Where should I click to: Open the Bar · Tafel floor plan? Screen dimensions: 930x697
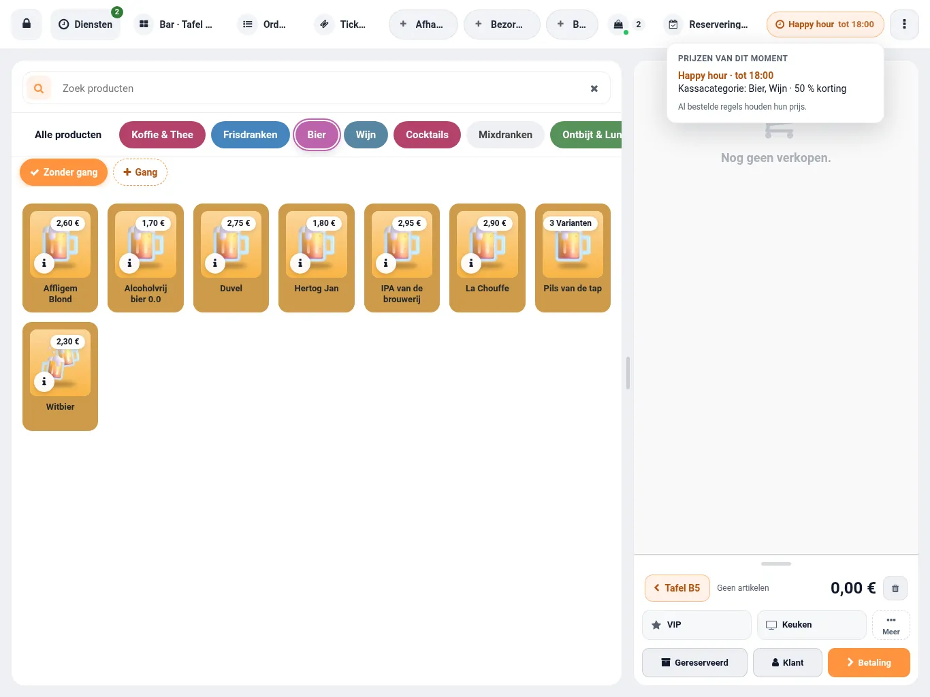176,25
